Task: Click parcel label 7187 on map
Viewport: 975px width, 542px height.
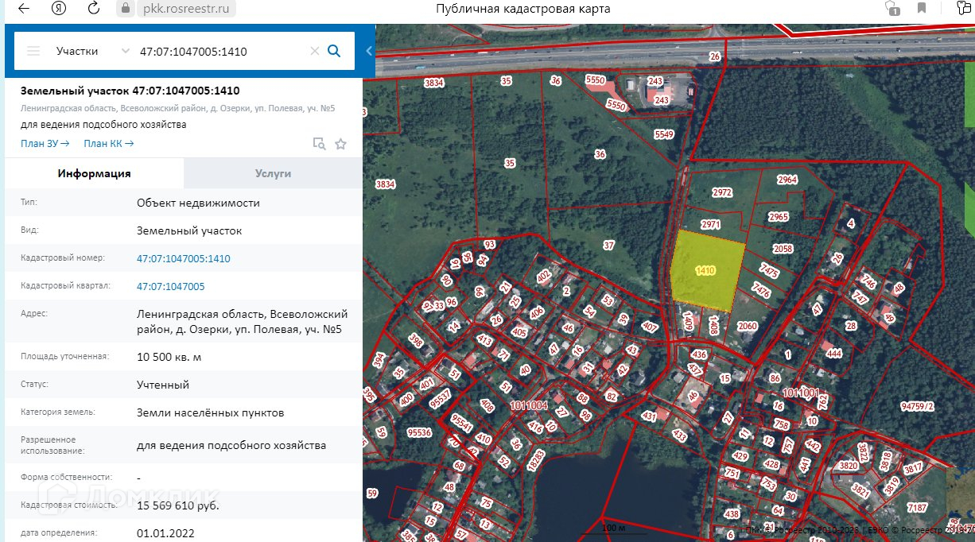Action: click(x=917, y=507)
